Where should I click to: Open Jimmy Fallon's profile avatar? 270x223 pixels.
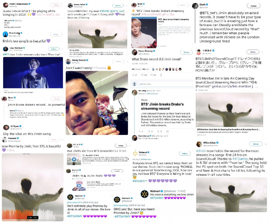click(70, 5)
